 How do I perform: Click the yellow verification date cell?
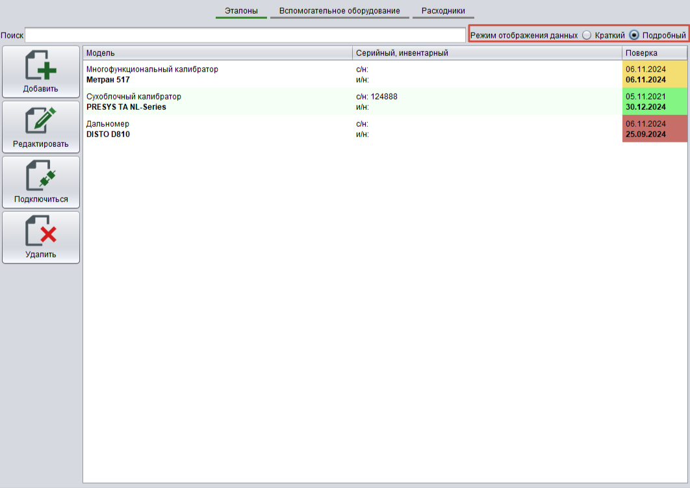tap(654, 74)
